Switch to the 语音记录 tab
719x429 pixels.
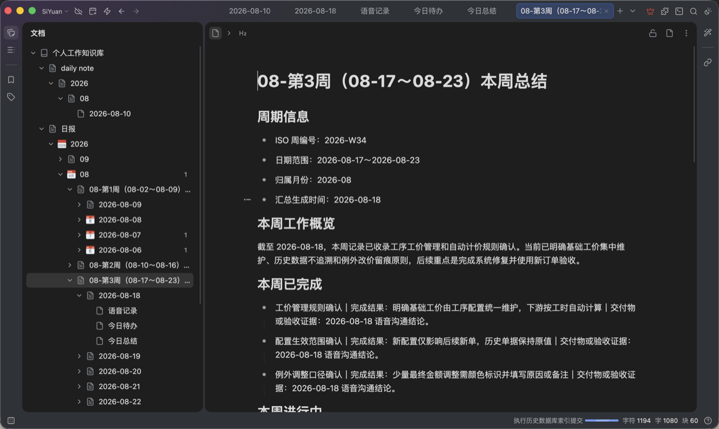click(375, 11)
